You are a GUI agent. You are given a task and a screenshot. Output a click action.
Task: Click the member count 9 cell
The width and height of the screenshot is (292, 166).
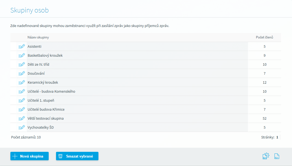tap(264, 55)
